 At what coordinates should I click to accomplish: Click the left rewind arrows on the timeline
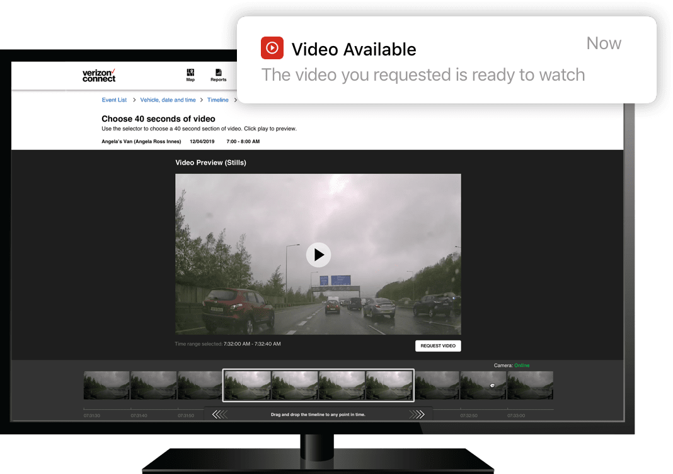[x=221, y=413]
